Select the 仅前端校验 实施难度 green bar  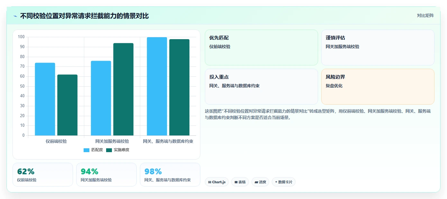(x=68, y=105)
